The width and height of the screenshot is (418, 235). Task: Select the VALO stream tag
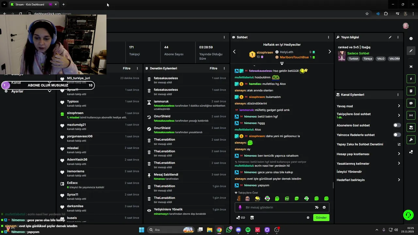[381, 59]
